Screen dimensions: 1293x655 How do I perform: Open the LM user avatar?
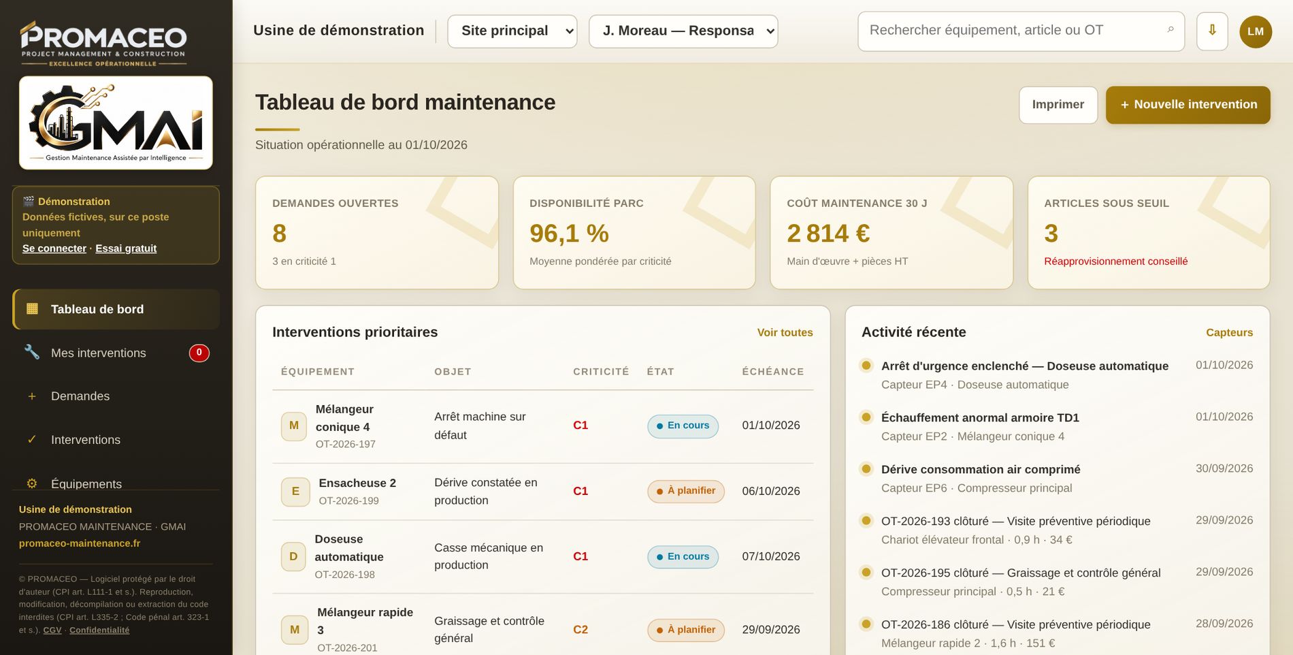(x=1256, y=31)
